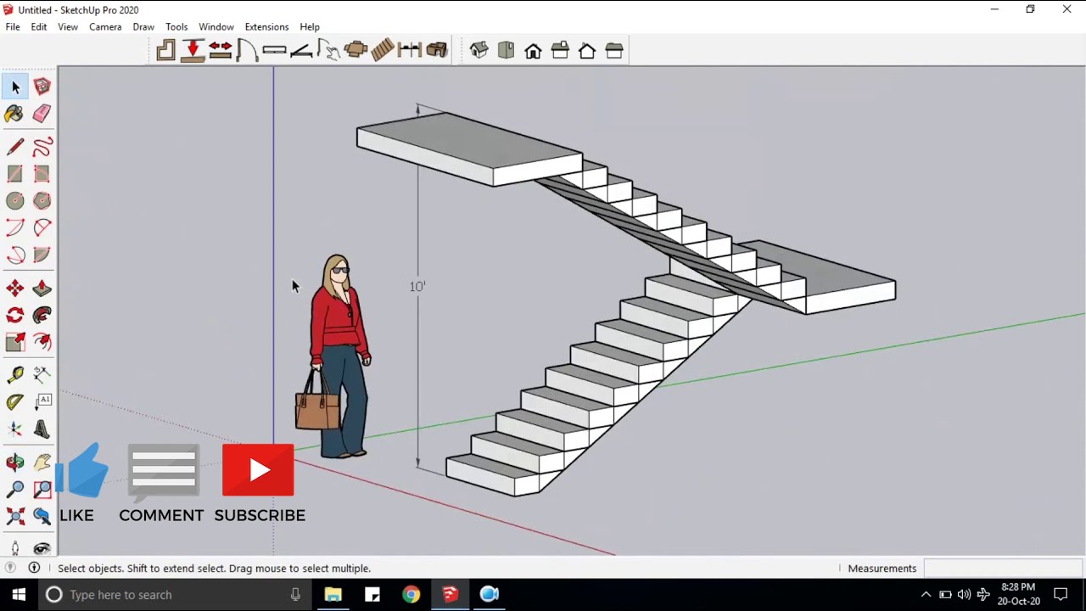
Task: Select the Follow Me tool
Action: 42,316
